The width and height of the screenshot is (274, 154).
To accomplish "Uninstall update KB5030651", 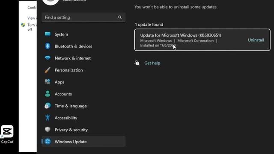I will 256,40.
